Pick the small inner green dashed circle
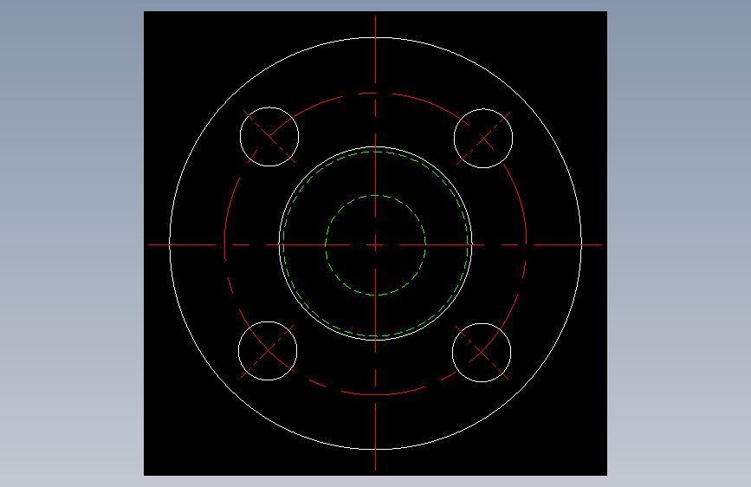This screenshot has width=751, height=487. 376,245
